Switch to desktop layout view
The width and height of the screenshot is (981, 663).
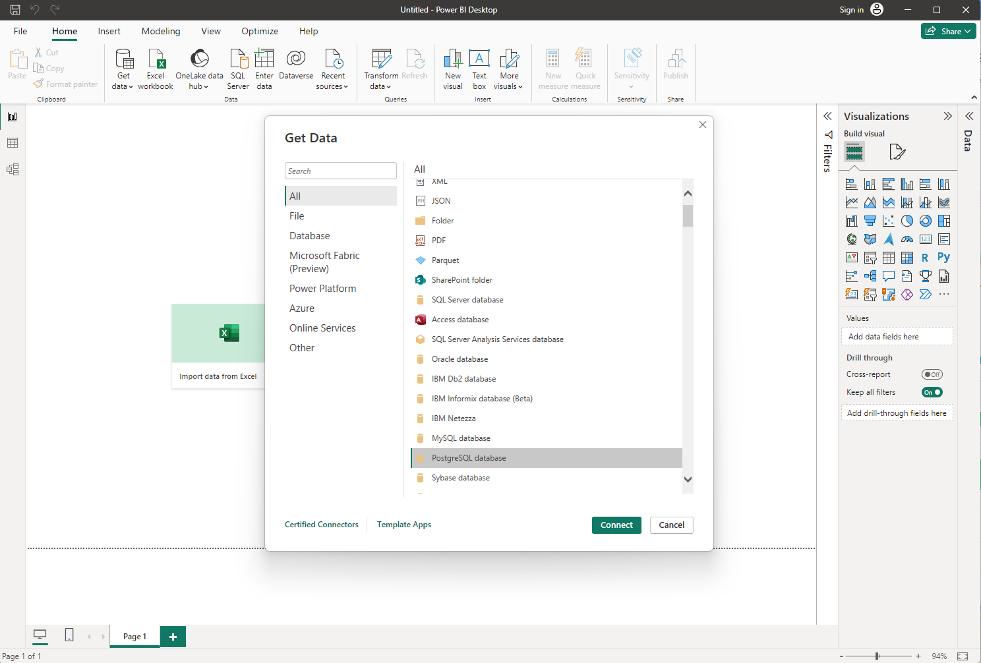tap(40, 635)
